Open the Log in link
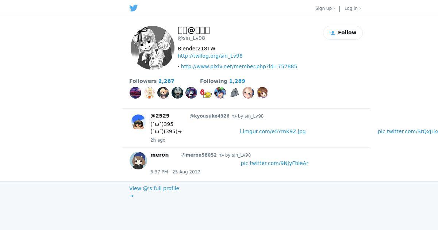438x230 pixels. point(353,8)
